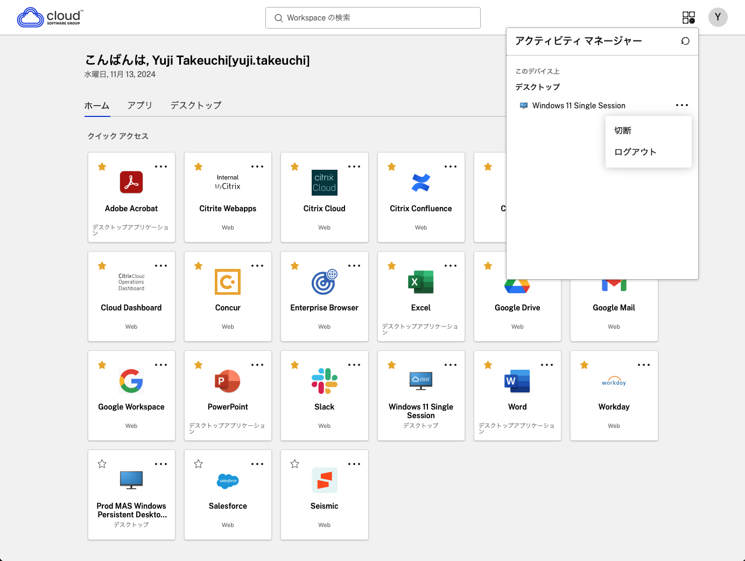Open the user profile avatar Y
The width and height of the screenshot is (745, 561).
coord(718,17)
